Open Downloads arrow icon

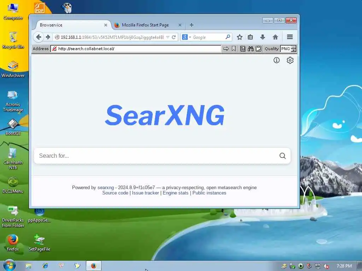click(x=263, y=37)
